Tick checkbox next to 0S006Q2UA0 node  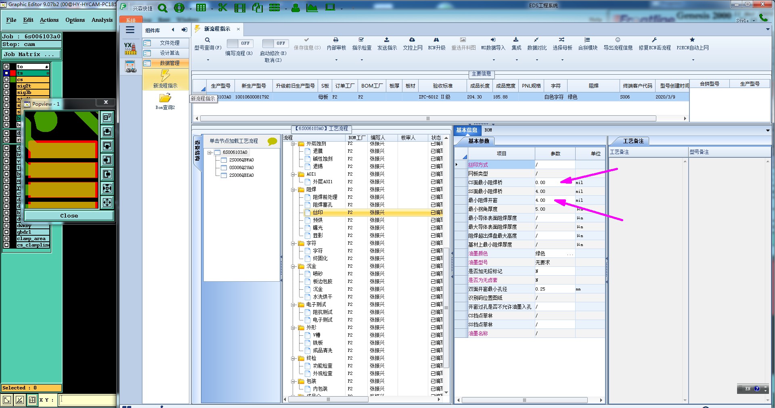224,167
